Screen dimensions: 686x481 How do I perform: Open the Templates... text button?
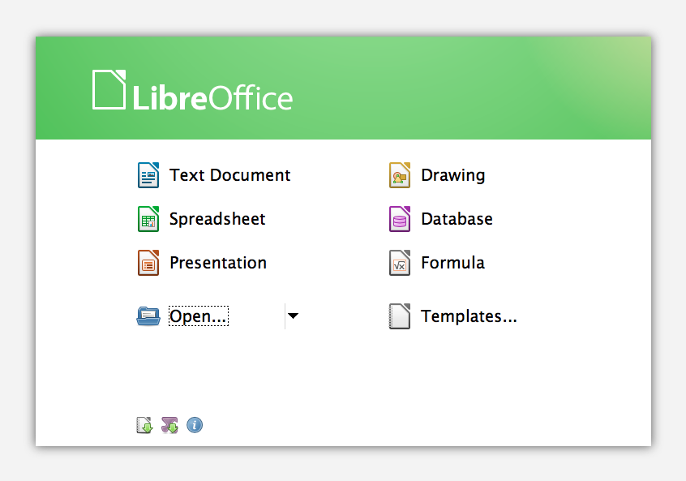[469, 316]
